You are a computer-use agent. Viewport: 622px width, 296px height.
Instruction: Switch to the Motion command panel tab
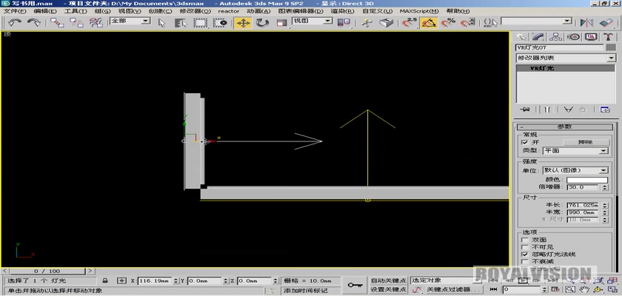573,37
